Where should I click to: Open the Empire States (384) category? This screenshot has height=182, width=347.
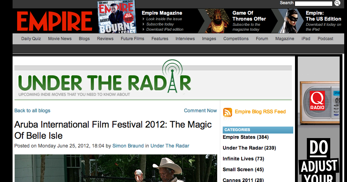(246, 137)
